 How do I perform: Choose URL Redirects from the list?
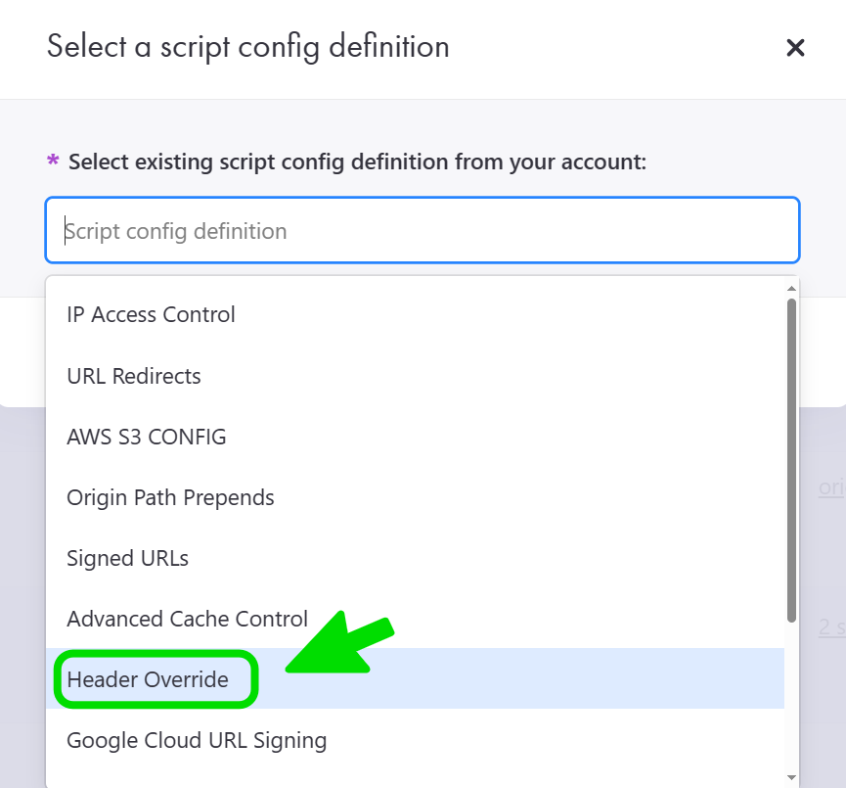point(134,376)
